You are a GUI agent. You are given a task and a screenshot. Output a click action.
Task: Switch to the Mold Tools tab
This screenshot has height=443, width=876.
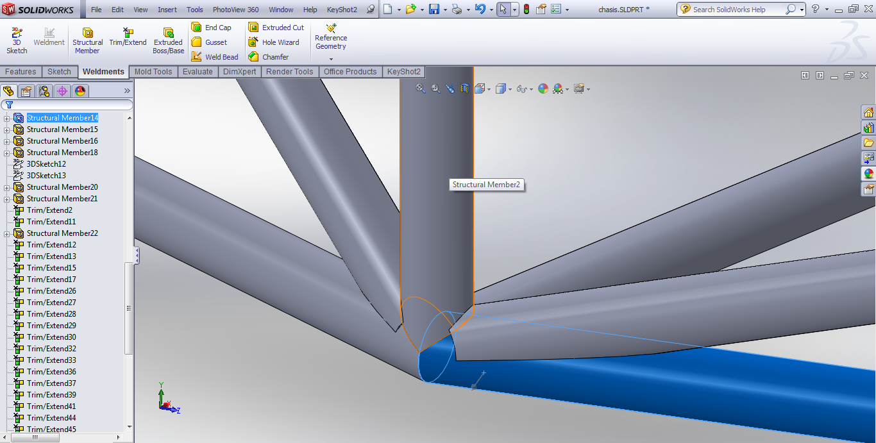[x=153, y=72]
